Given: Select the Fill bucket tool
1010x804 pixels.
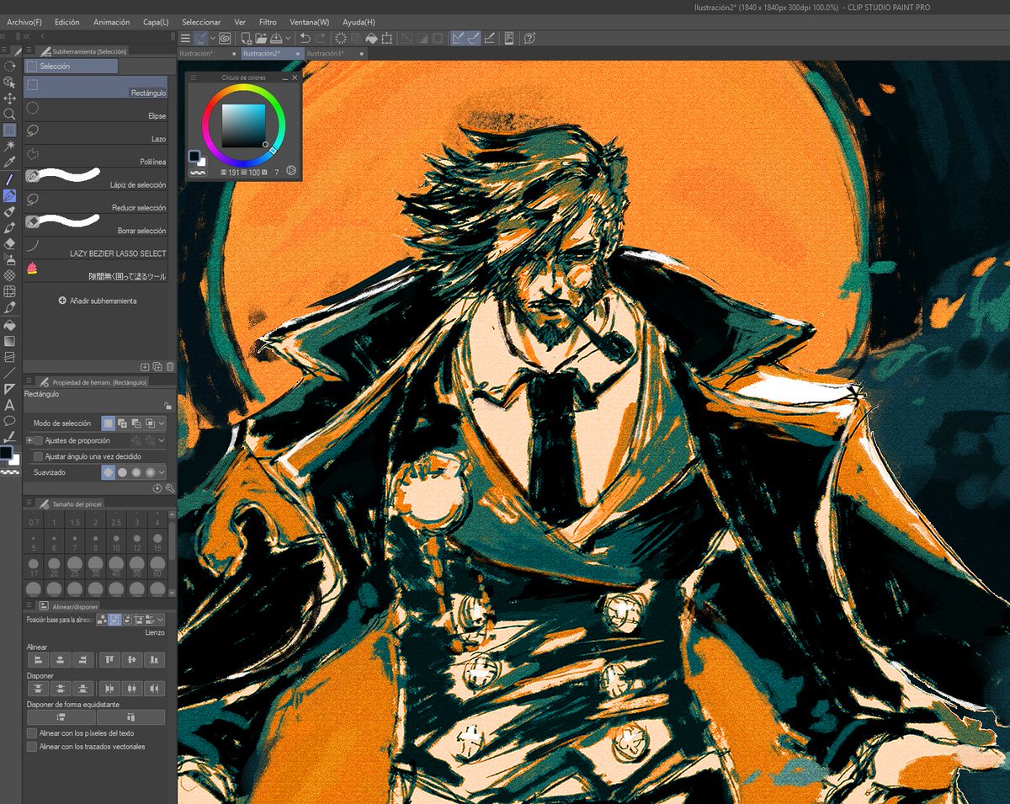Looking at the screenshot, I should (9, 325).
